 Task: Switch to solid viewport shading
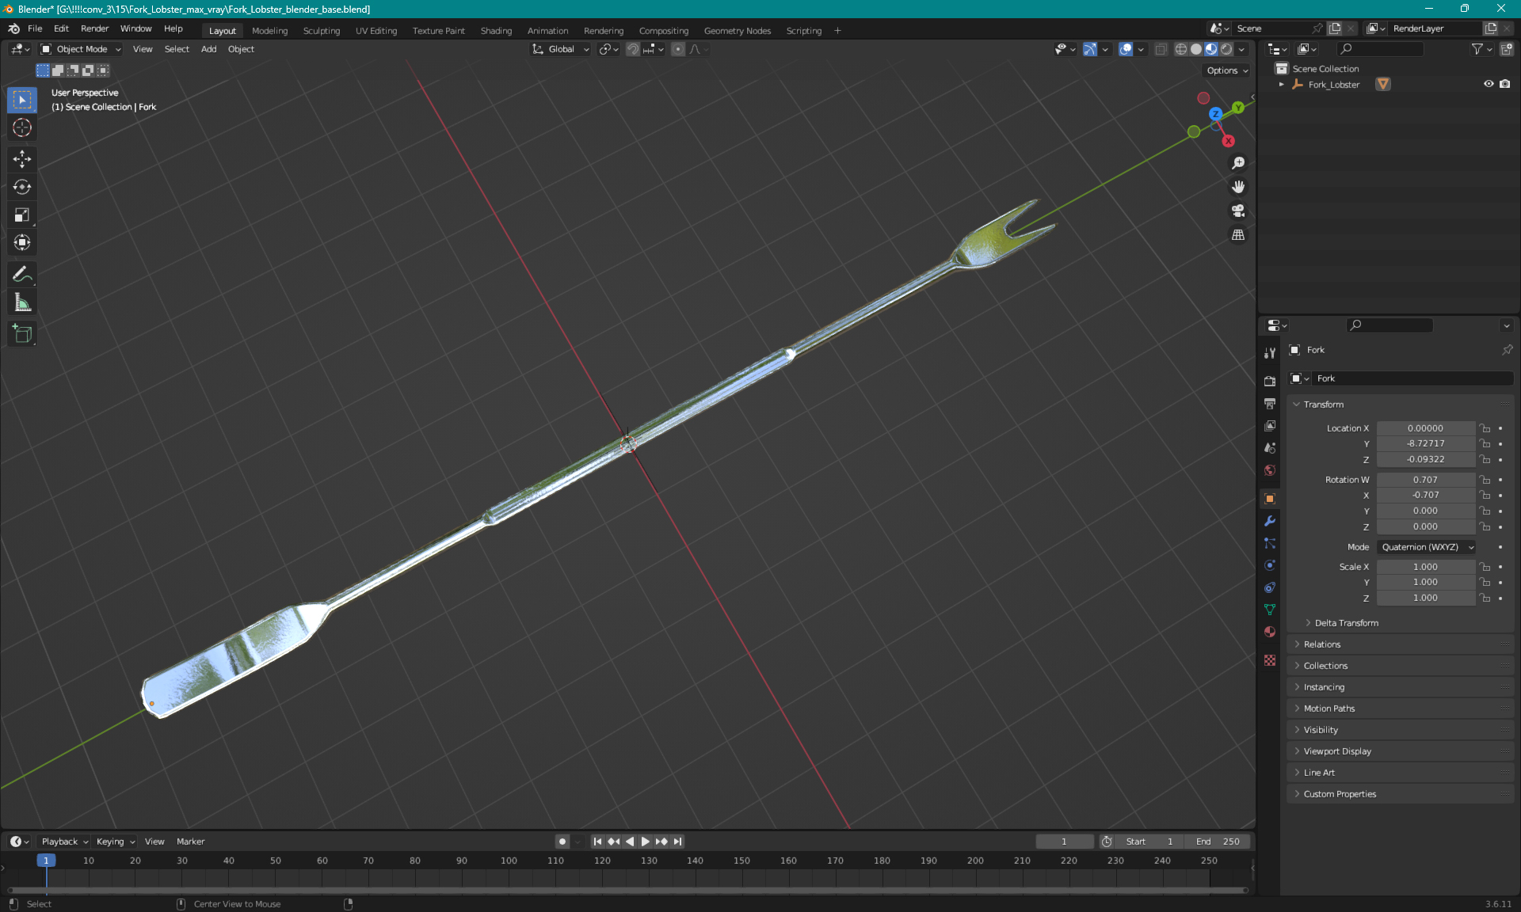[1196, 49]
